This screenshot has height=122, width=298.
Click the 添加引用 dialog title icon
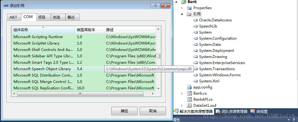point(6,6)
